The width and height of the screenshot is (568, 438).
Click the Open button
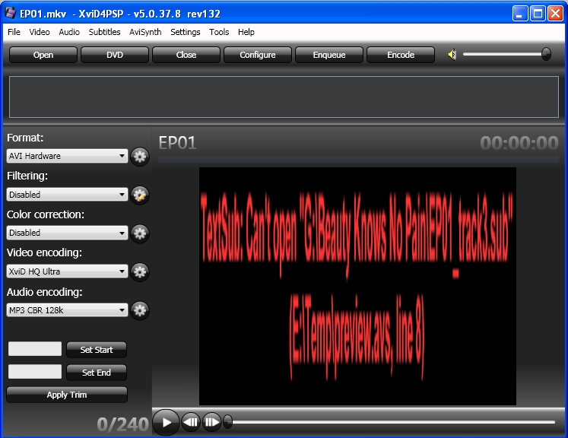(43, 55)
